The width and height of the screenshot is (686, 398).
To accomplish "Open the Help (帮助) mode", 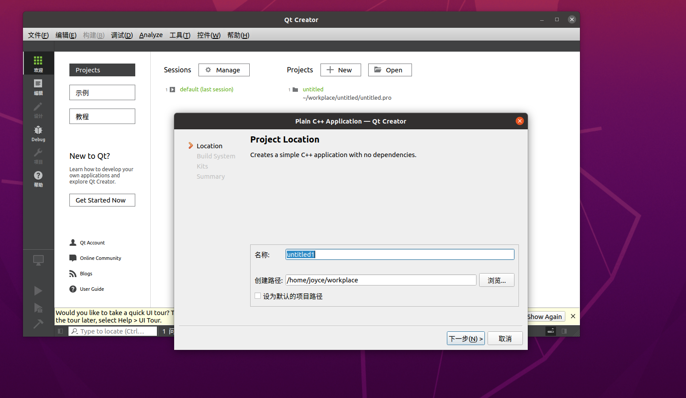I will coord(38,179).
